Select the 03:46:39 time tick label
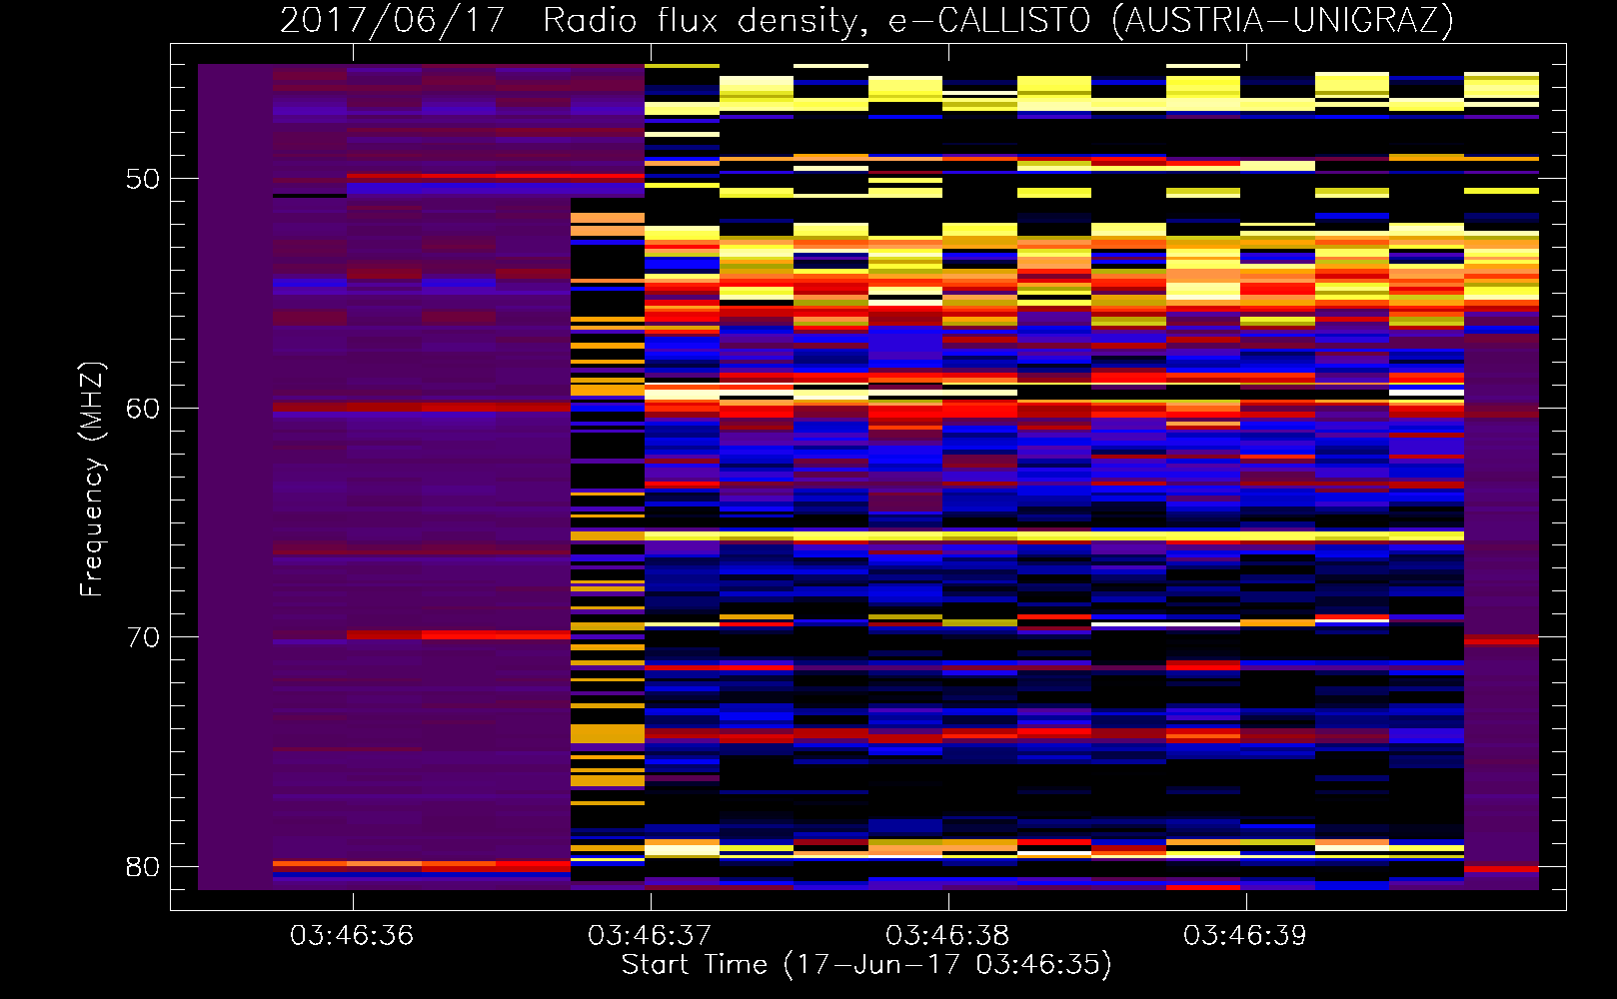This screenshot has height=999, width=1617. (x=1245, y=935)
